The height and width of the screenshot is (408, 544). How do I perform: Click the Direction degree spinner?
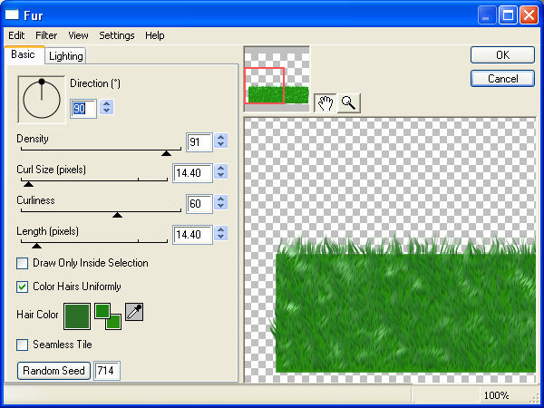tap(107, 108)
